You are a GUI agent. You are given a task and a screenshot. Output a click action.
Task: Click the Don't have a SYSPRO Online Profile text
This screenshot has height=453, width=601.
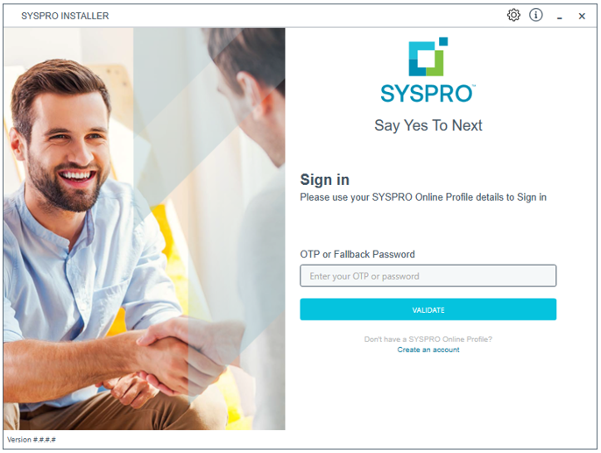click(428, 339)
